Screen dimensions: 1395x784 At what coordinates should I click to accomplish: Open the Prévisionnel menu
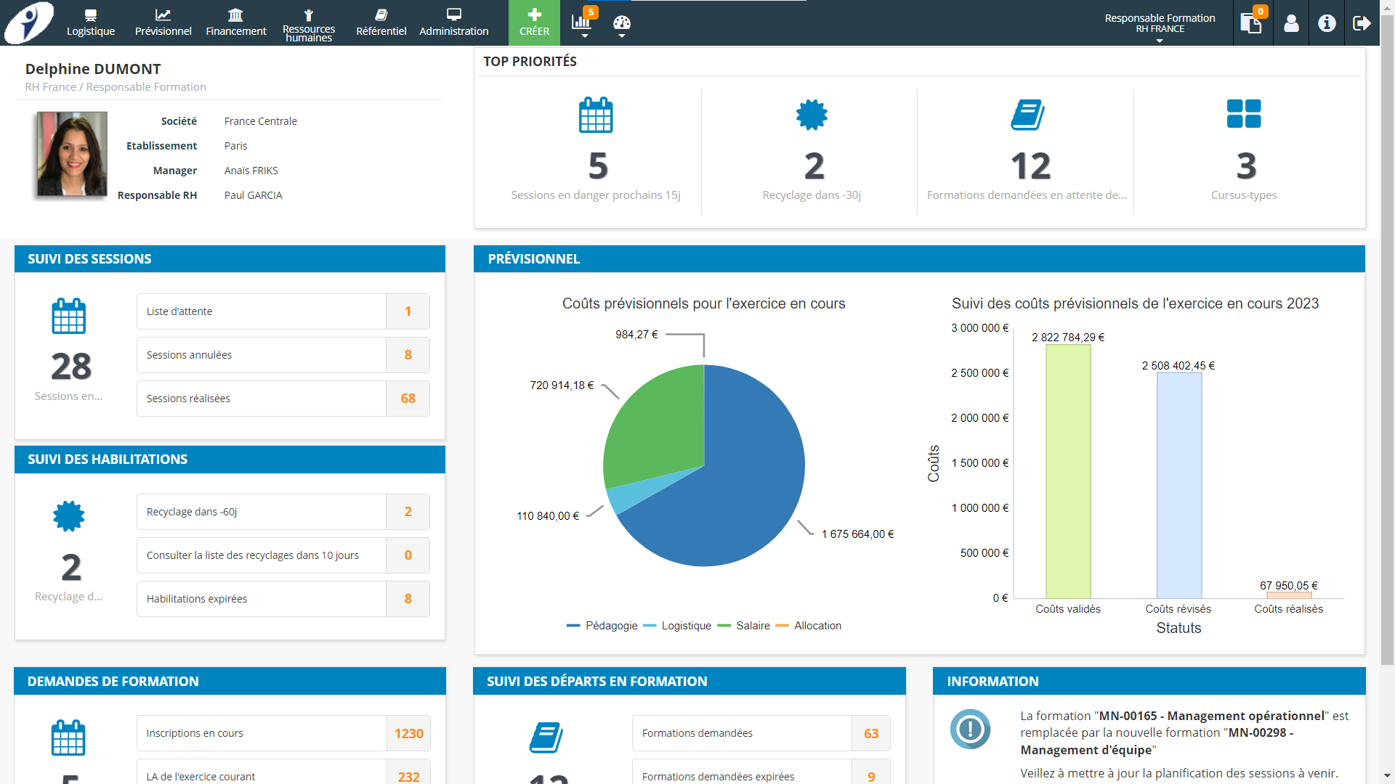163,23
